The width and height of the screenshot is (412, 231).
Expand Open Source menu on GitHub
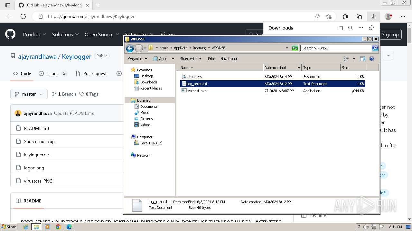pyautogui.click(x=102, y=34)
